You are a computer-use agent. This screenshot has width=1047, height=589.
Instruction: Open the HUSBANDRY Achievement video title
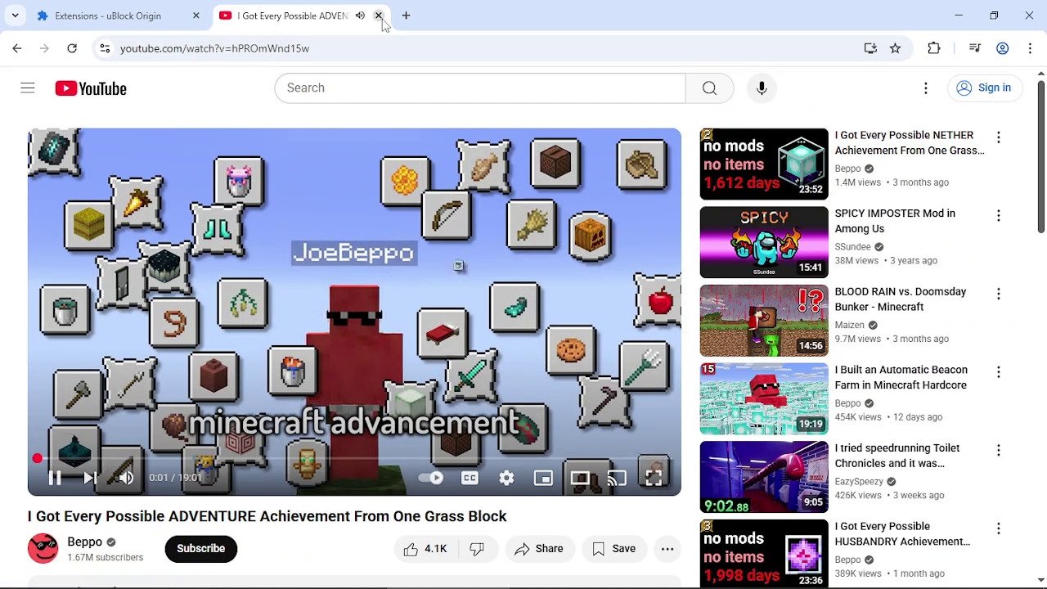pyautogui.click(x=903, y=533)
